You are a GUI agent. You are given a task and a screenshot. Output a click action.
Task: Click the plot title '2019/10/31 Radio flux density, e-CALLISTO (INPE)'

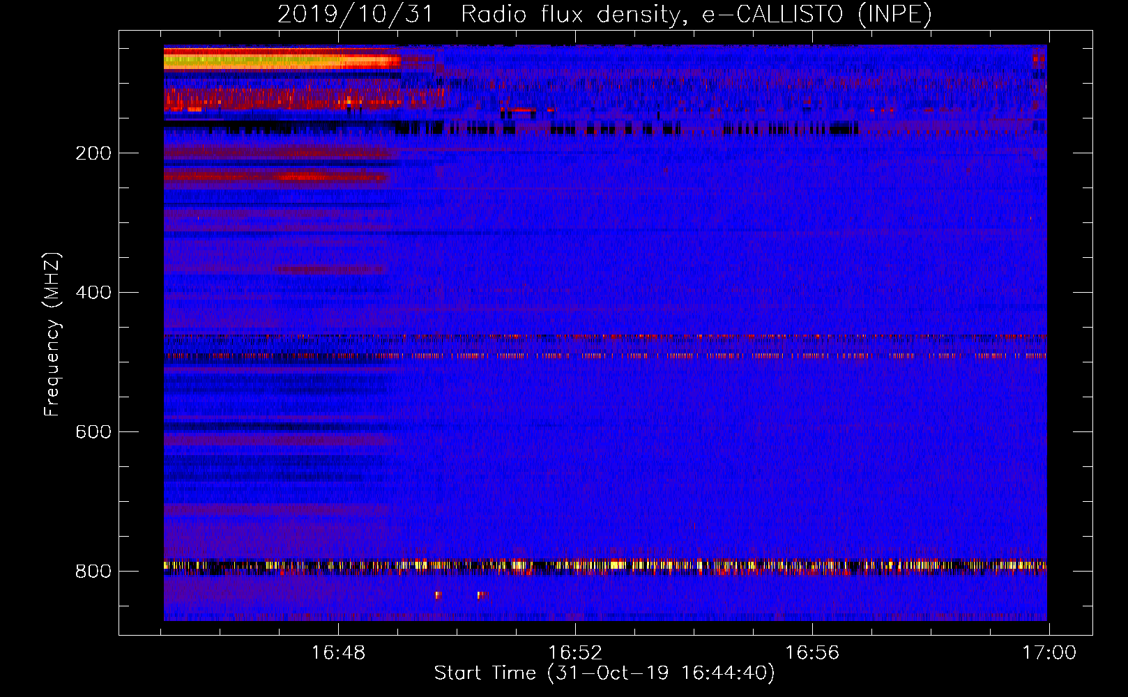(x=604, y=15)
